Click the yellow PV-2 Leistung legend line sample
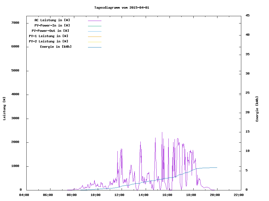Screen dimensions: 269x201 94,42
